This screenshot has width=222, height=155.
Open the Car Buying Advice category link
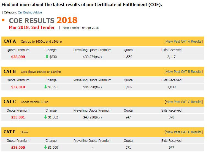click(x=30, y=12)
